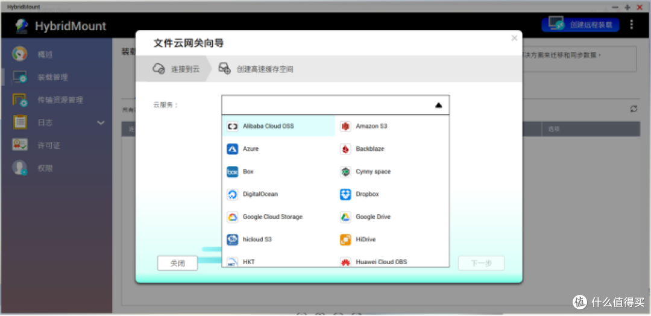Viewport: 651px width, 316px height.
Task: Open the three-dot more options menu
Action: (632, 25)
